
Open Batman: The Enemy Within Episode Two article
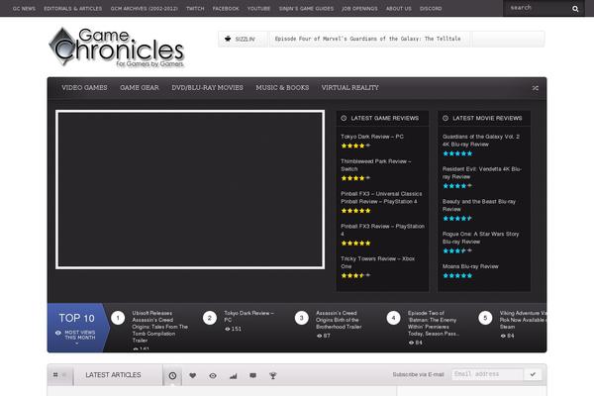(434, 324)
